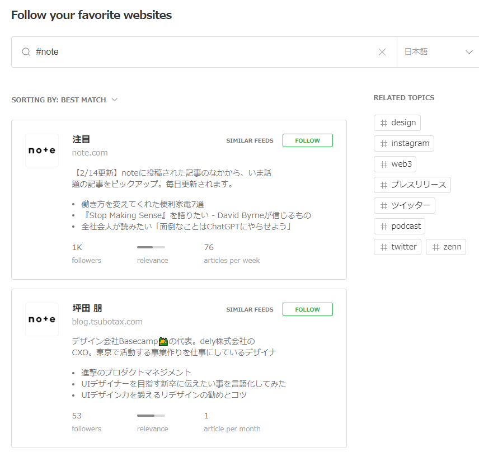Screen dimensions: 479x452
Task: Open the 注目 feed title
Action: point(81,139)
